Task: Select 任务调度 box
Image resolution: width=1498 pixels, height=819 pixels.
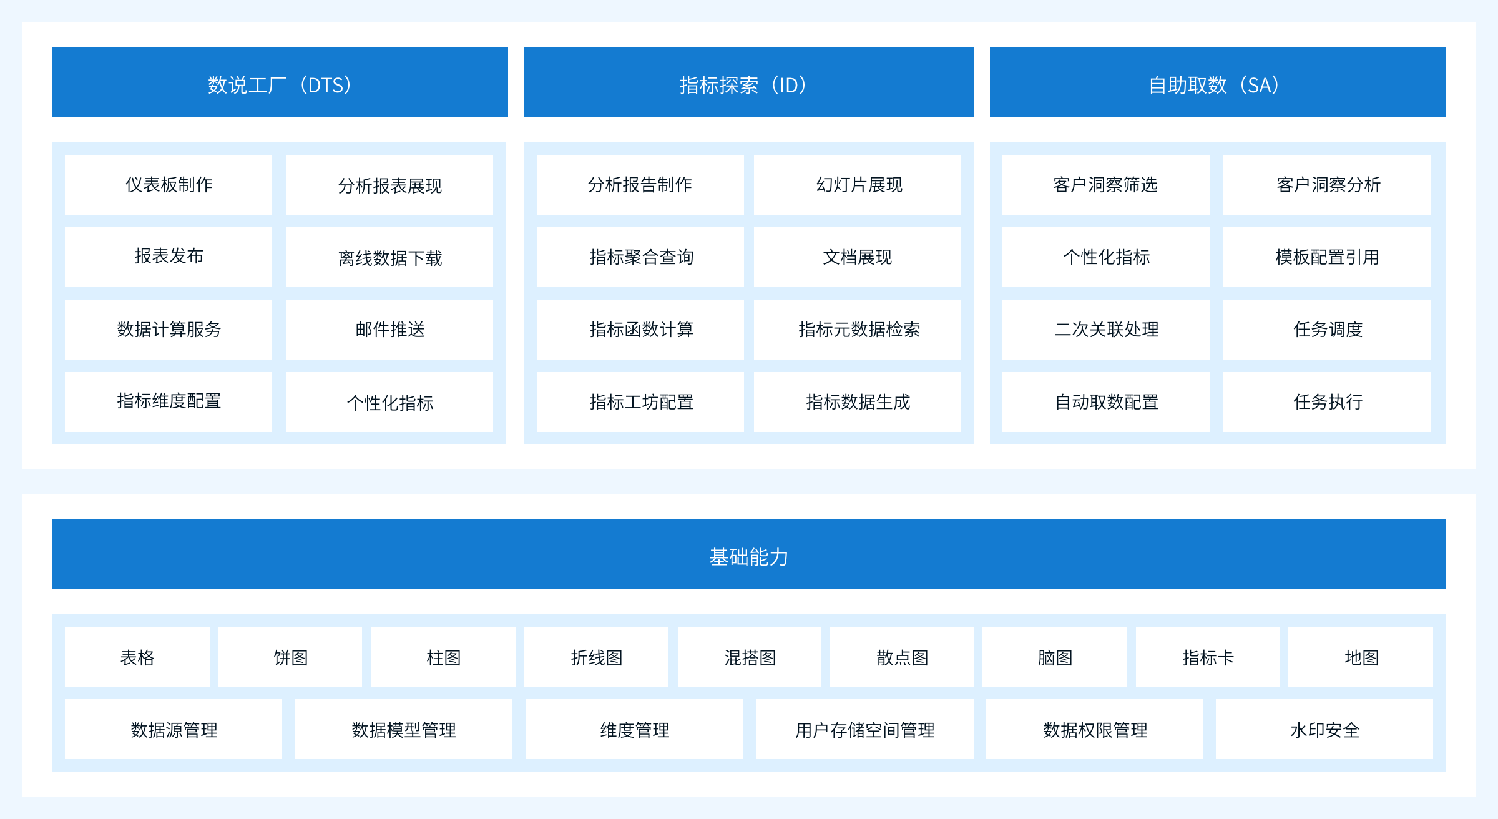Action: click(1327, 330)
